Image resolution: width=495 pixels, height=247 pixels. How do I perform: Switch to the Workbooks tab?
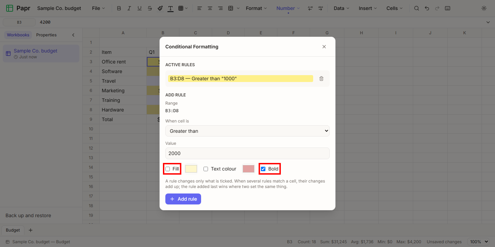(18, 35)
